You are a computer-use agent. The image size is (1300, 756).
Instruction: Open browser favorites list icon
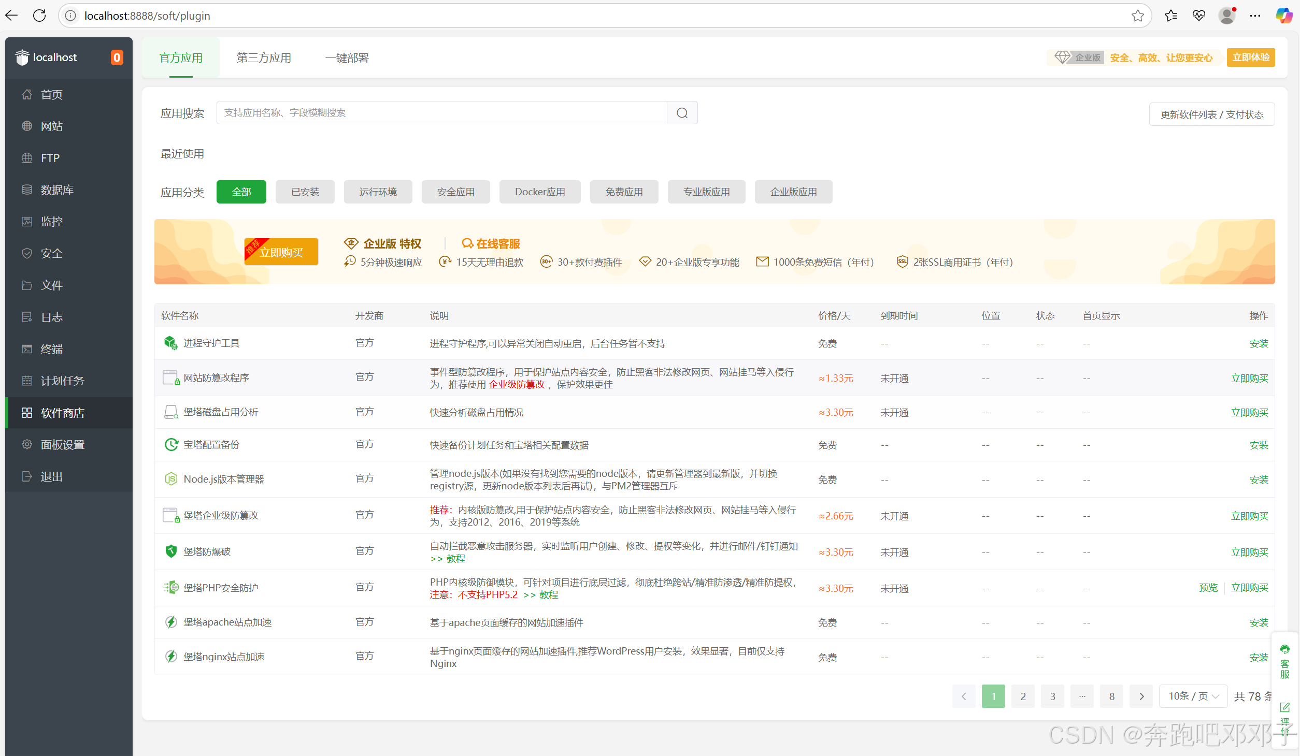(1170, 16)
